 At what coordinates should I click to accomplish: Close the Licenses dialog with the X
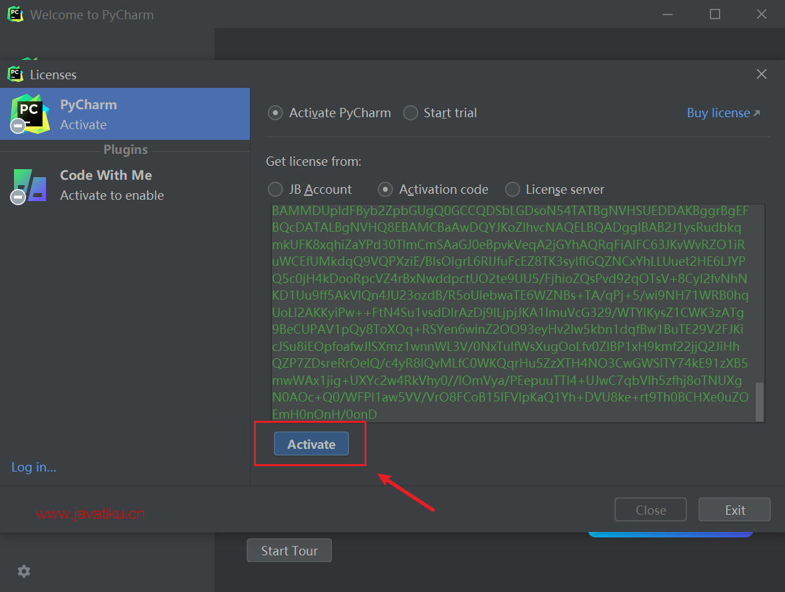point(762,74)
